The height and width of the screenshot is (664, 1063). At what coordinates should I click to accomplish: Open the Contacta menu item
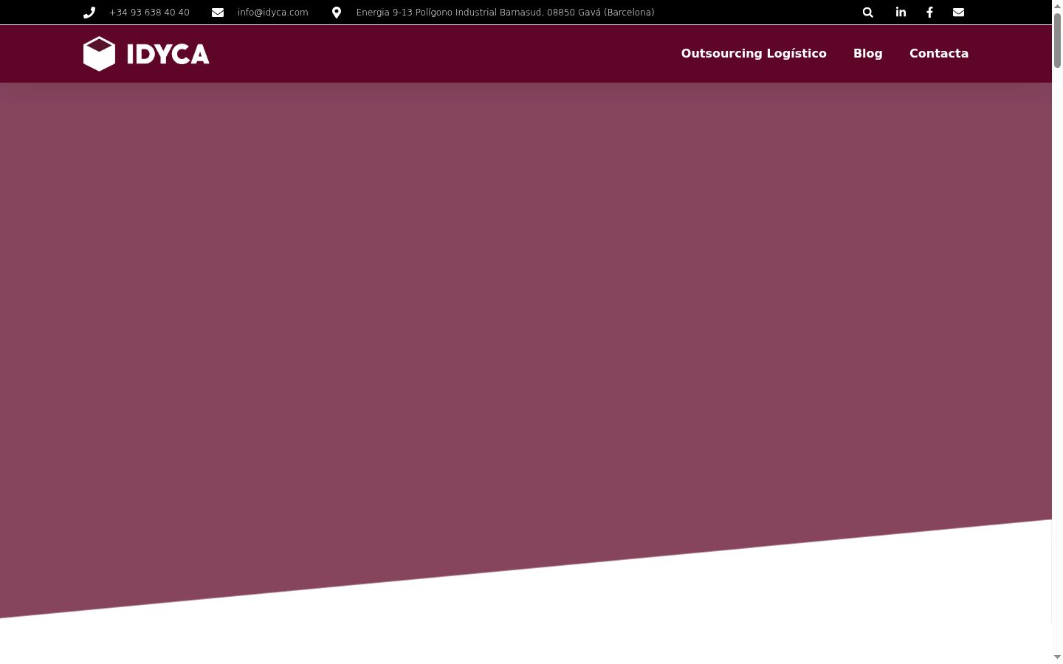click(939, 53)
